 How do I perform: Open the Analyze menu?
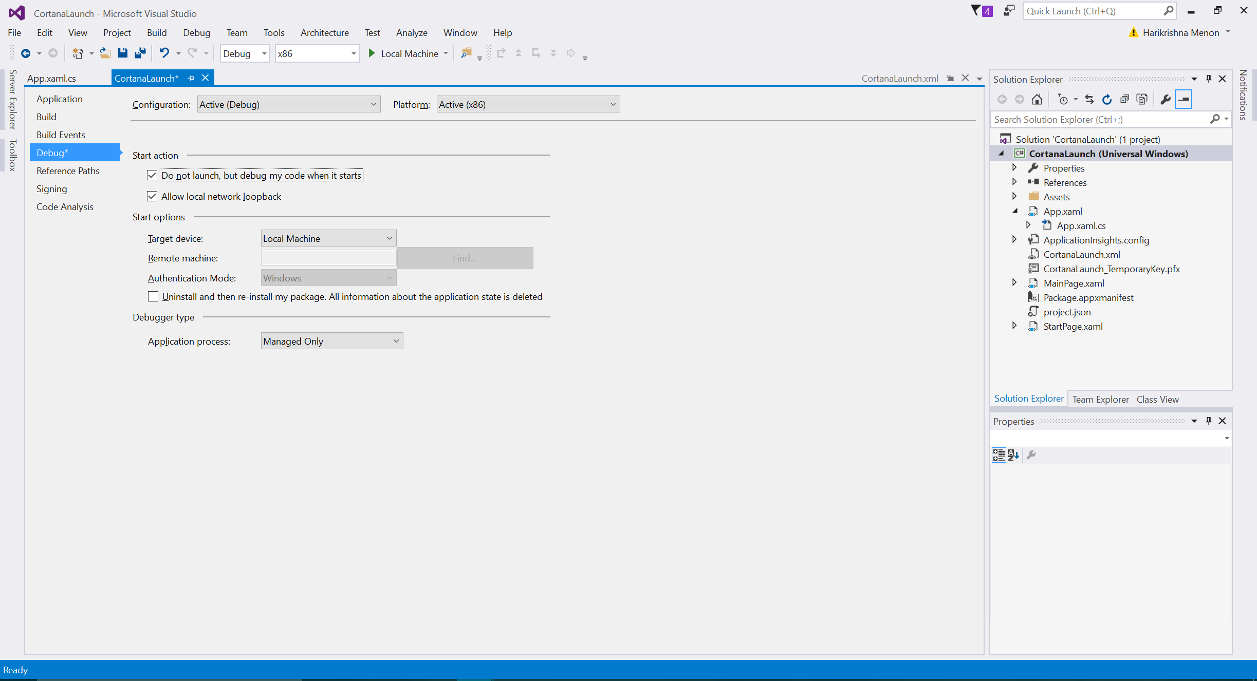[412, 32]
